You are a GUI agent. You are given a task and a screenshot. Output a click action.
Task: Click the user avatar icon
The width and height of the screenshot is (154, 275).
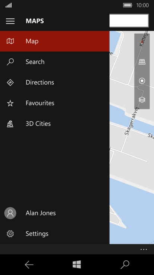[x=10, y=213]
